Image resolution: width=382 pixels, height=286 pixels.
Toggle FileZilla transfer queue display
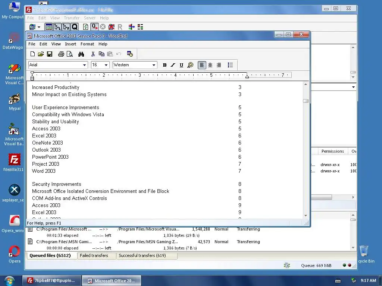75,27
